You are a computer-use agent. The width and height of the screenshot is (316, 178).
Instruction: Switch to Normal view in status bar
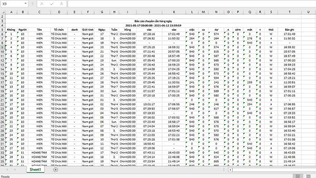point(298,176)
